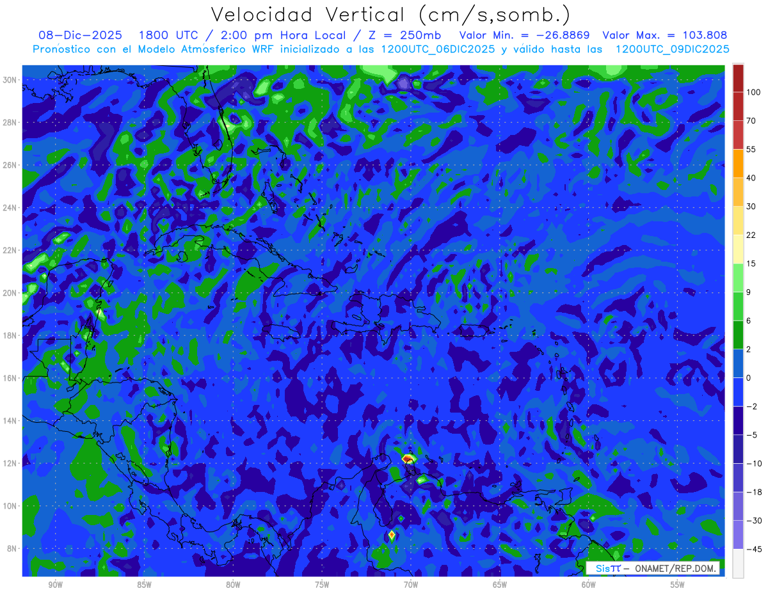Click the white swatch below -45
Screen dimensions: 768x593
(x=738, y=563)
